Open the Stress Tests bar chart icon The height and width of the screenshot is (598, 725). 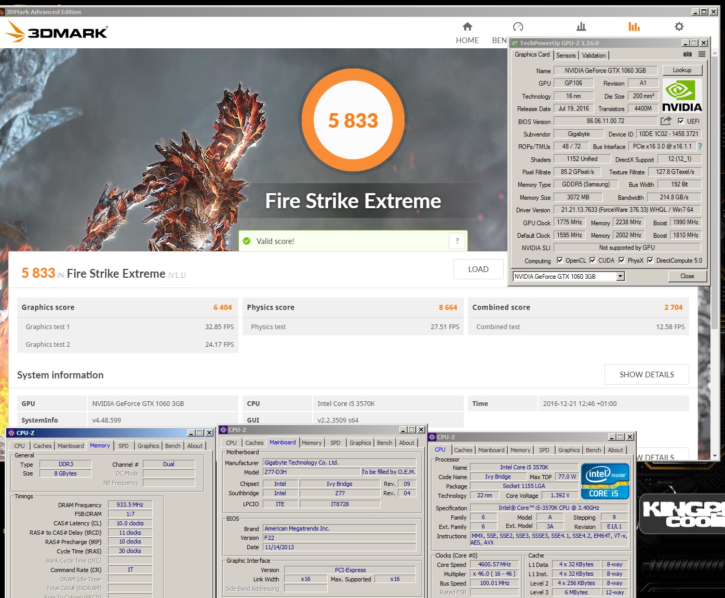(x=581, y=26)
